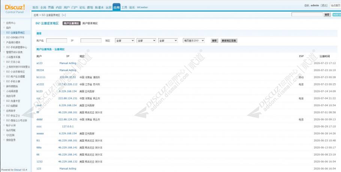Select DZ-注册登录地区 in the sidebar
The width and height of the screenshot is (341, 172).
coord(15,33)
